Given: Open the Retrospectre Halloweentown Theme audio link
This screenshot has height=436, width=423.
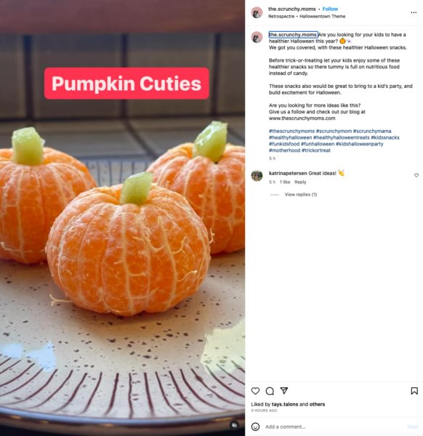Looking at the screenshot, I should pos(307,17).
